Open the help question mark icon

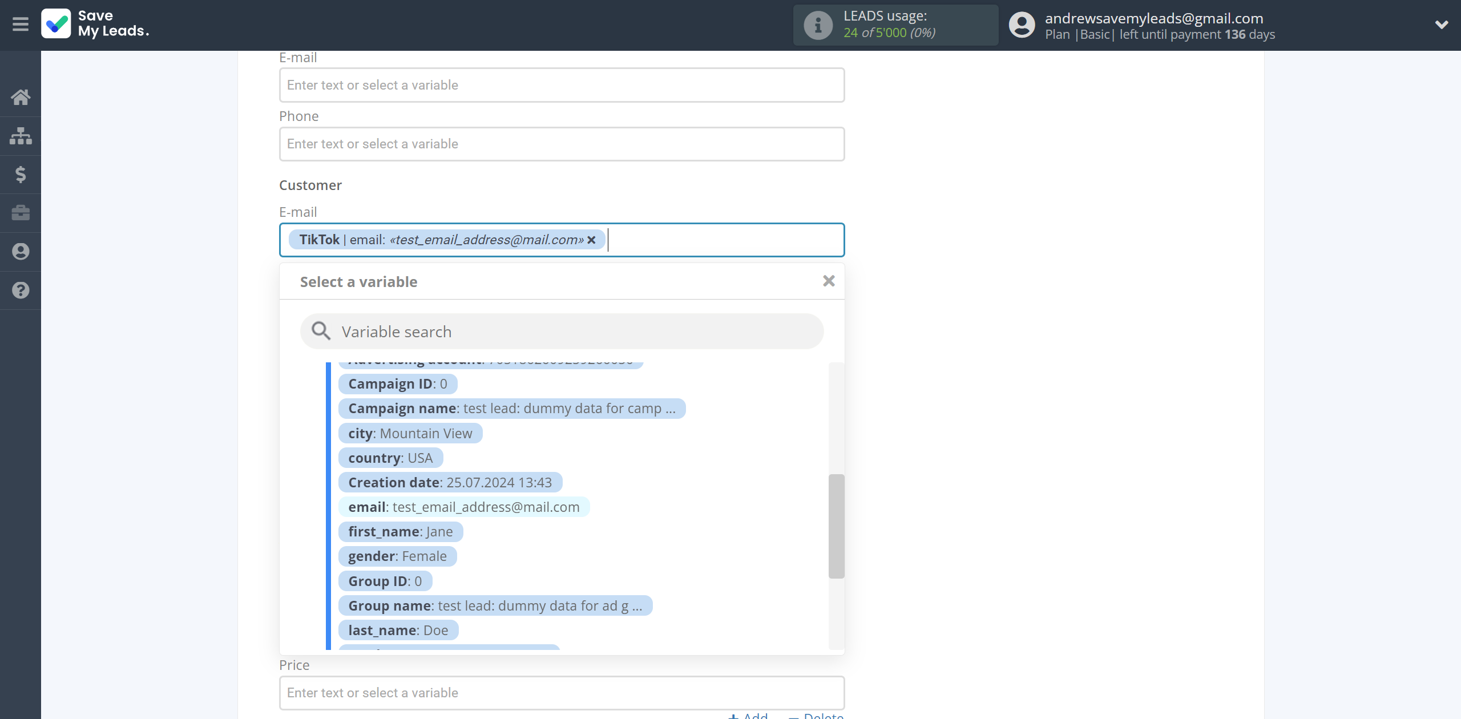click(21, 290)
